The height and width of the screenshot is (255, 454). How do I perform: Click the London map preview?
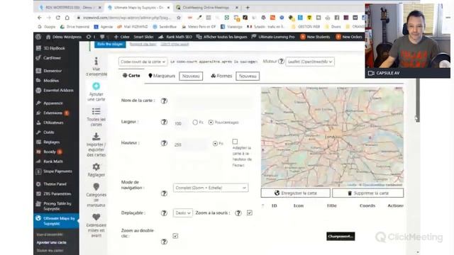(x=332, y=137)
